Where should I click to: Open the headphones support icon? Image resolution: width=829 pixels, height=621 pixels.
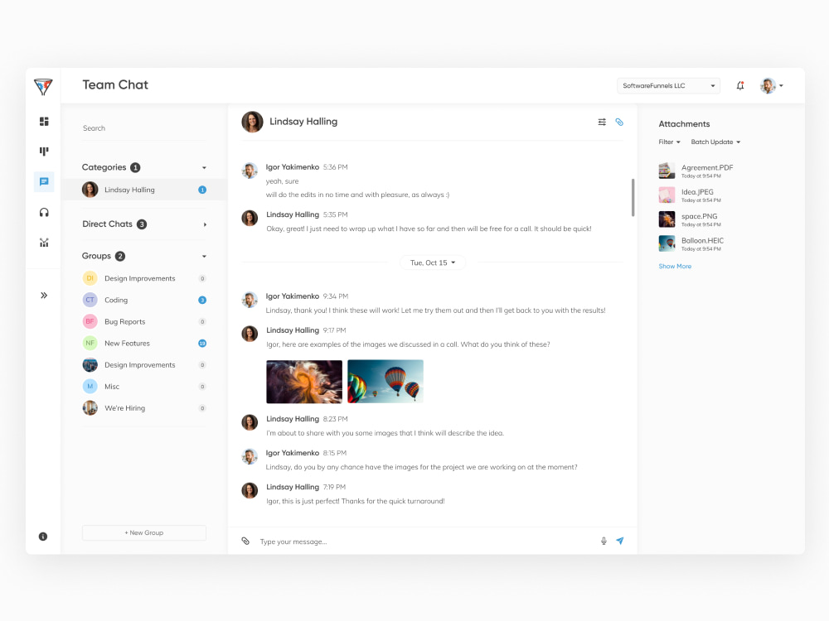tap(44, 212)
